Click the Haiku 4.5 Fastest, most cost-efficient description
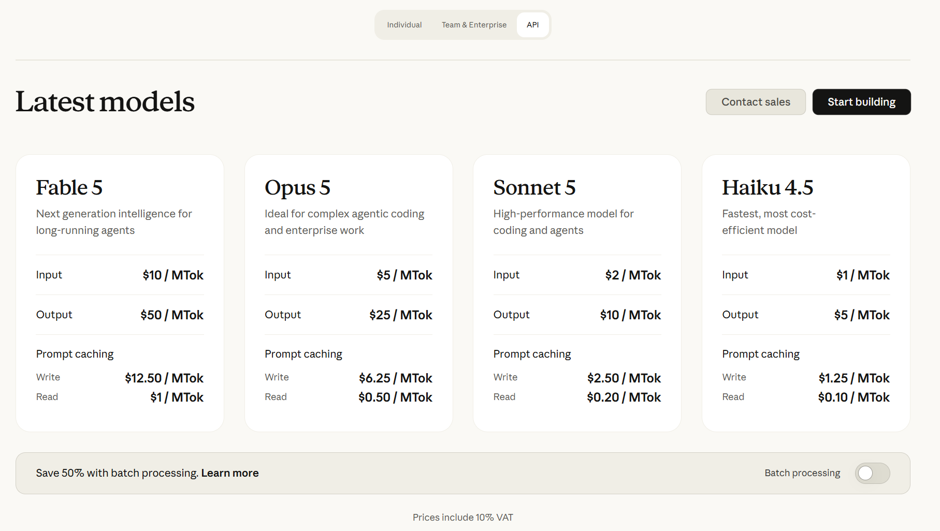Viewport: 940px width, 531px height. click(769, 222)
